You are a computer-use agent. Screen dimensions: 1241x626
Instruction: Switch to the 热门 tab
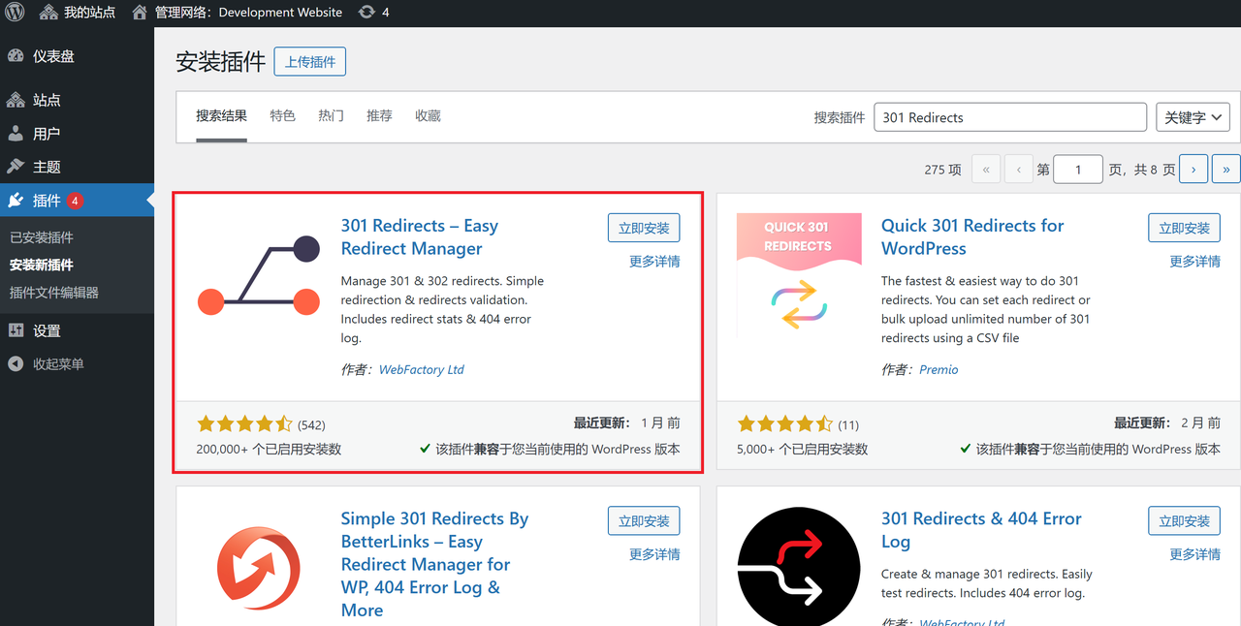pyautogui.click(x=331, y=115)
